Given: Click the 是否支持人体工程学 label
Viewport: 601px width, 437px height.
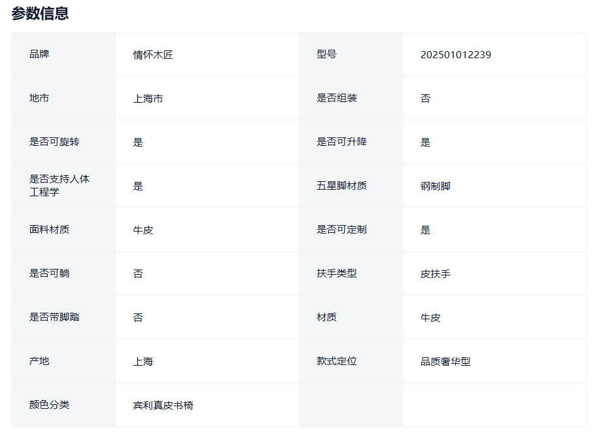Looking at the screenshot, I should tap(60, 186).
